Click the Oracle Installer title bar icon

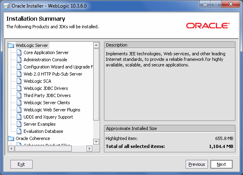(6, 6)
